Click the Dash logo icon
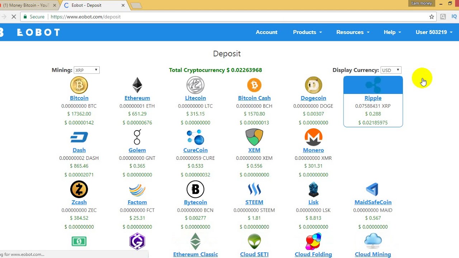The width and height of the screenshot is (459, 258). click(79, 137)
